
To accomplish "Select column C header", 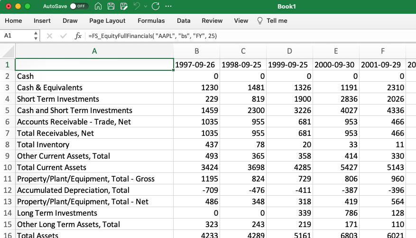I will 243,51.
